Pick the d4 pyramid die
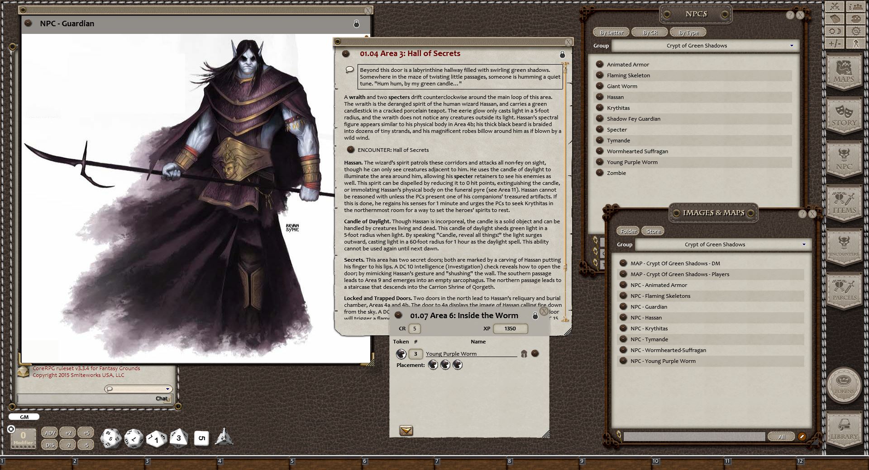869x470 pixels. pyautogui.click(x=224, y=437)
